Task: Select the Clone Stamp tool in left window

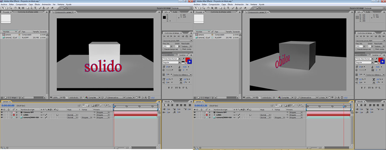Action: click(x=43, y=8)
